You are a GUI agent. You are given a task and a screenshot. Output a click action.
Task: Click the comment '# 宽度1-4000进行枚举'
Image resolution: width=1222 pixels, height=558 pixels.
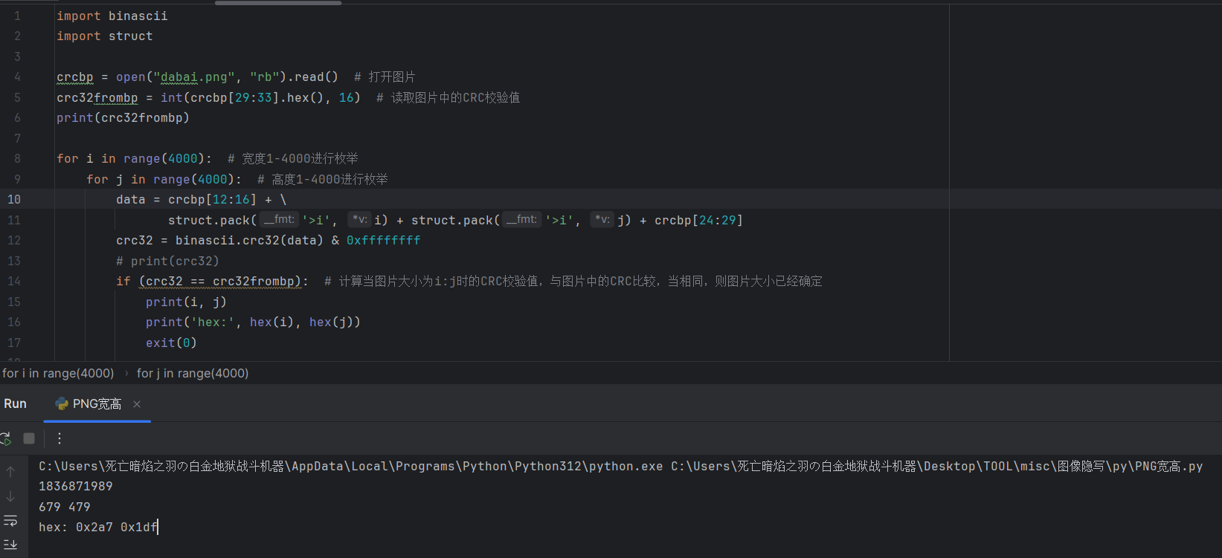(293, 158)
